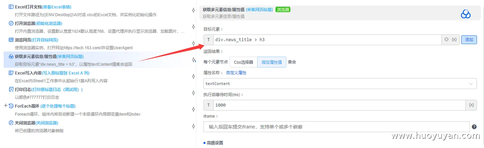Image resolution: width=484 pixels, height=148 pixels.
Task: Click the T type icon of 目标元素 field
Action: click(208, 40)
